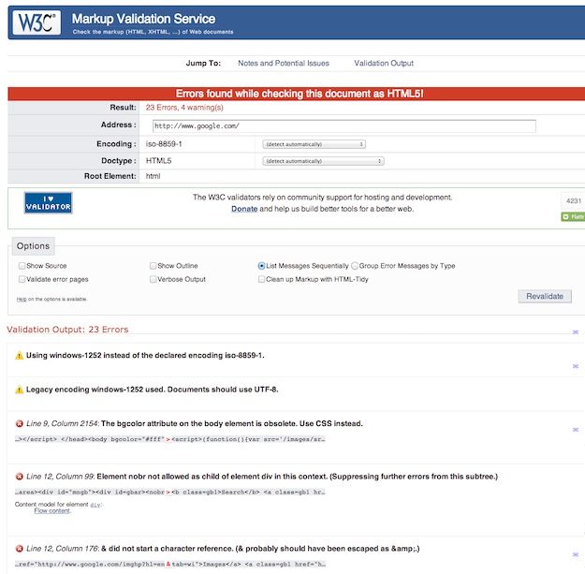Jump to Validation Output section
The width and height of the screenshot is (585, 574).
tap(384, 63)
